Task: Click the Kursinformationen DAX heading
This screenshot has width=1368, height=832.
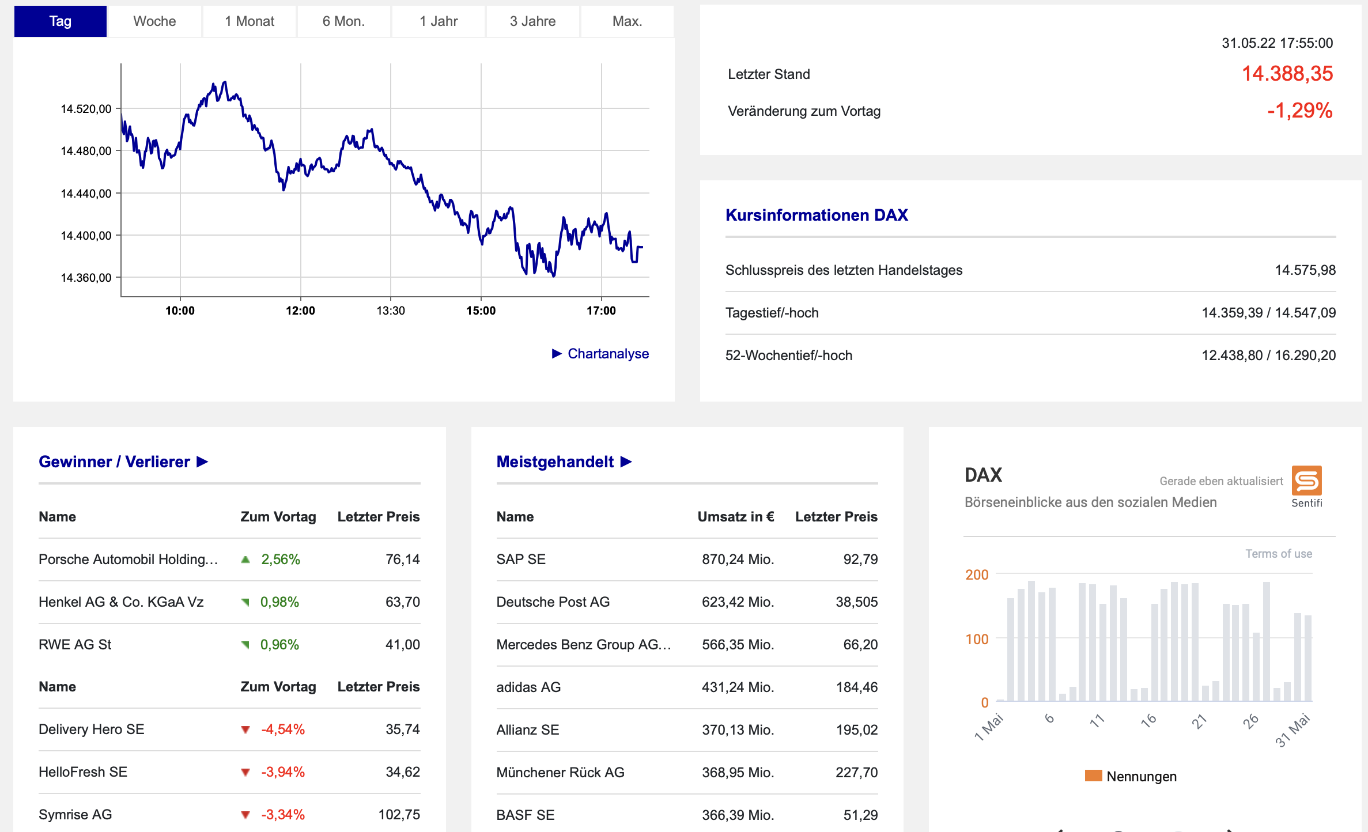Action: click(817, 215)
